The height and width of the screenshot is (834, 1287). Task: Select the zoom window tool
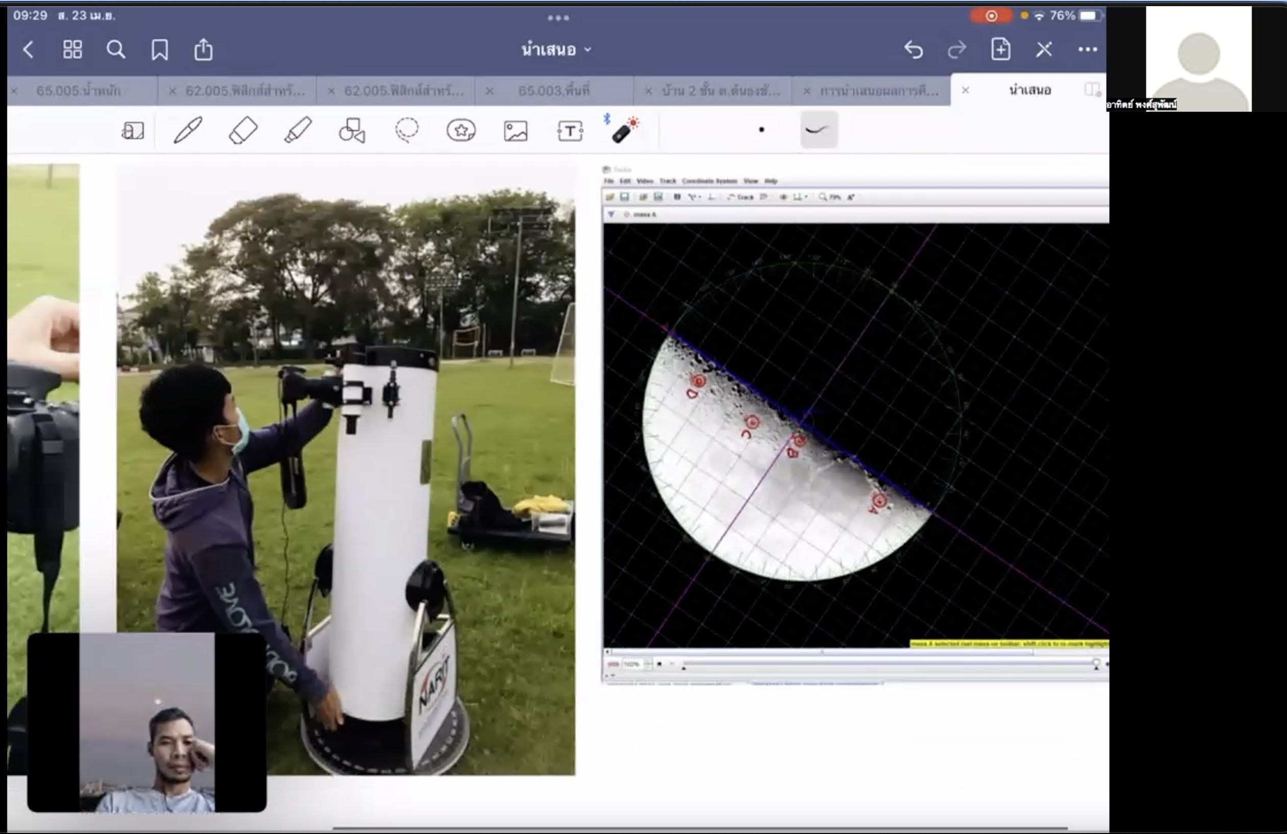point(133,130)
